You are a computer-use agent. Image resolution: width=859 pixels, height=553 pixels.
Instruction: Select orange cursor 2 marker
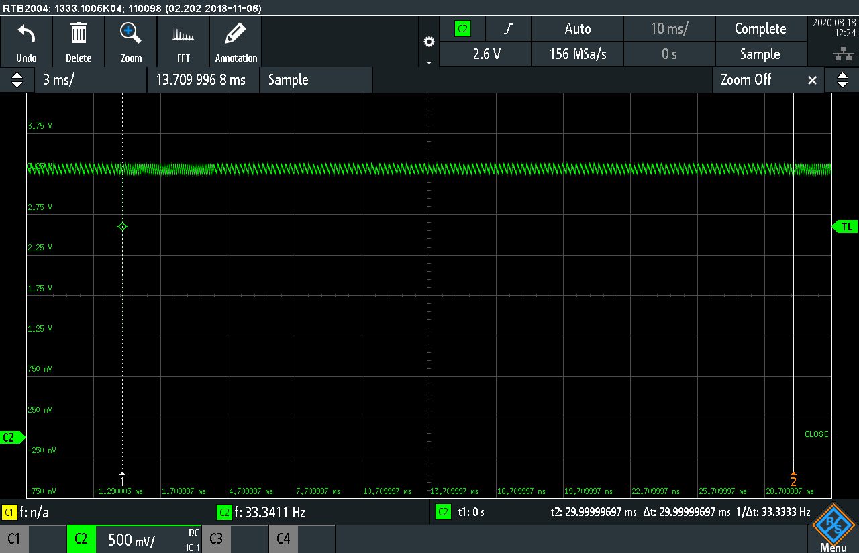pos(793,479)
